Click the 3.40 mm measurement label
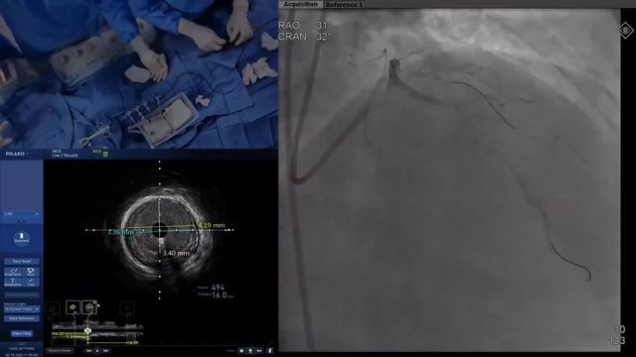 click(x=176, y=253)
